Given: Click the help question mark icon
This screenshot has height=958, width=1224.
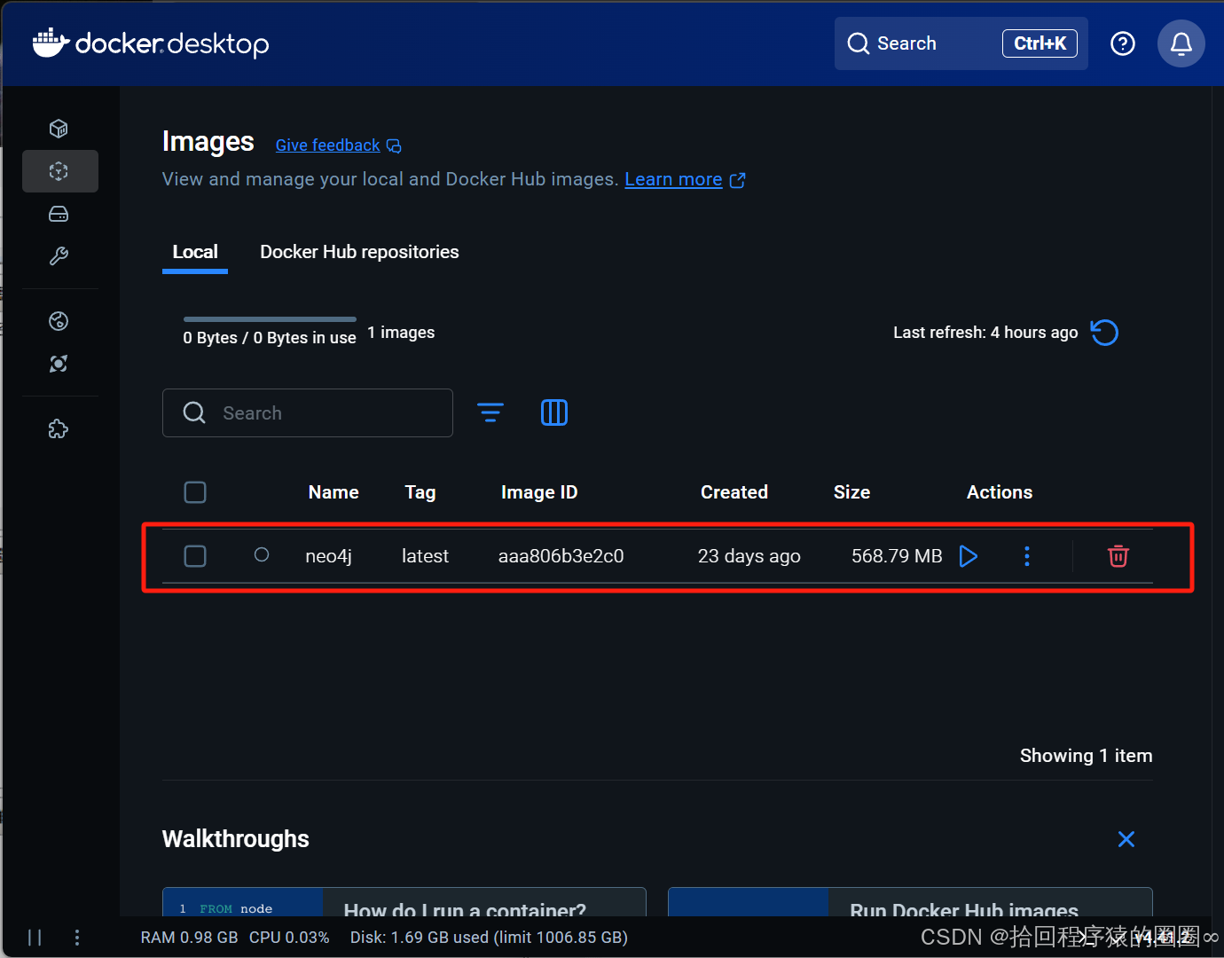Looking at the screenshot, I should pyautogui.click(x=1123, y=43).
